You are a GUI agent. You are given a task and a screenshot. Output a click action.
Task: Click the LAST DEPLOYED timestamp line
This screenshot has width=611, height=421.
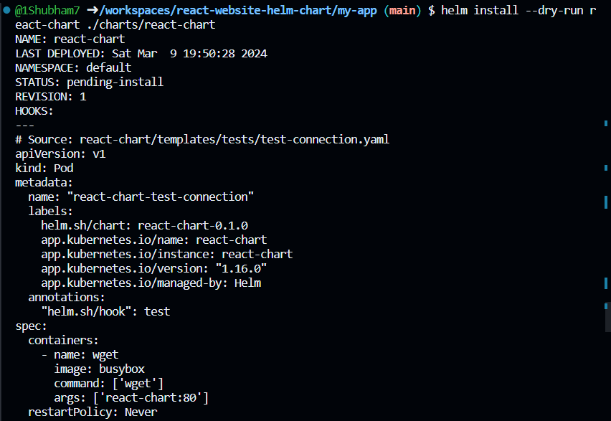point(141,53)
